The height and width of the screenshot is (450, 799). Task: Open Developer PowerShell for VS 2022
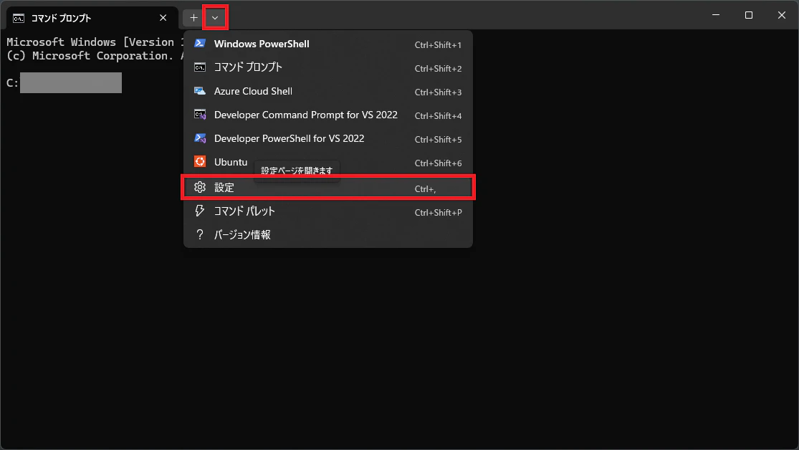click(x=328, y=138)
